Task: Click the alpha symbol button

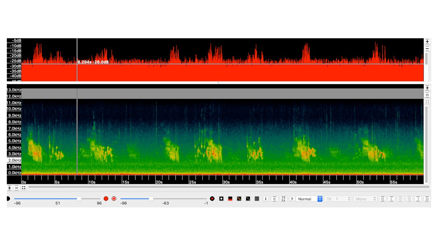Action: tap(274, 199)
